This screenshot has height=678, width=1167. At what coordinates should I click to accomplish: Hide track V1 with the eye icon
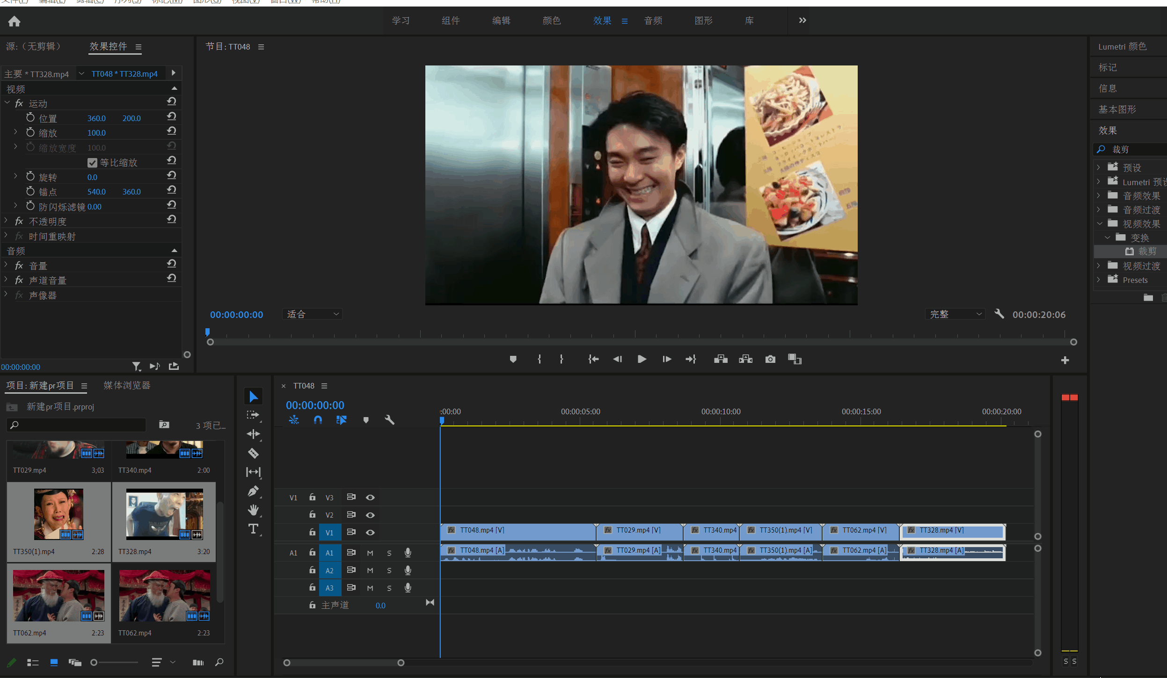[370, 532]
